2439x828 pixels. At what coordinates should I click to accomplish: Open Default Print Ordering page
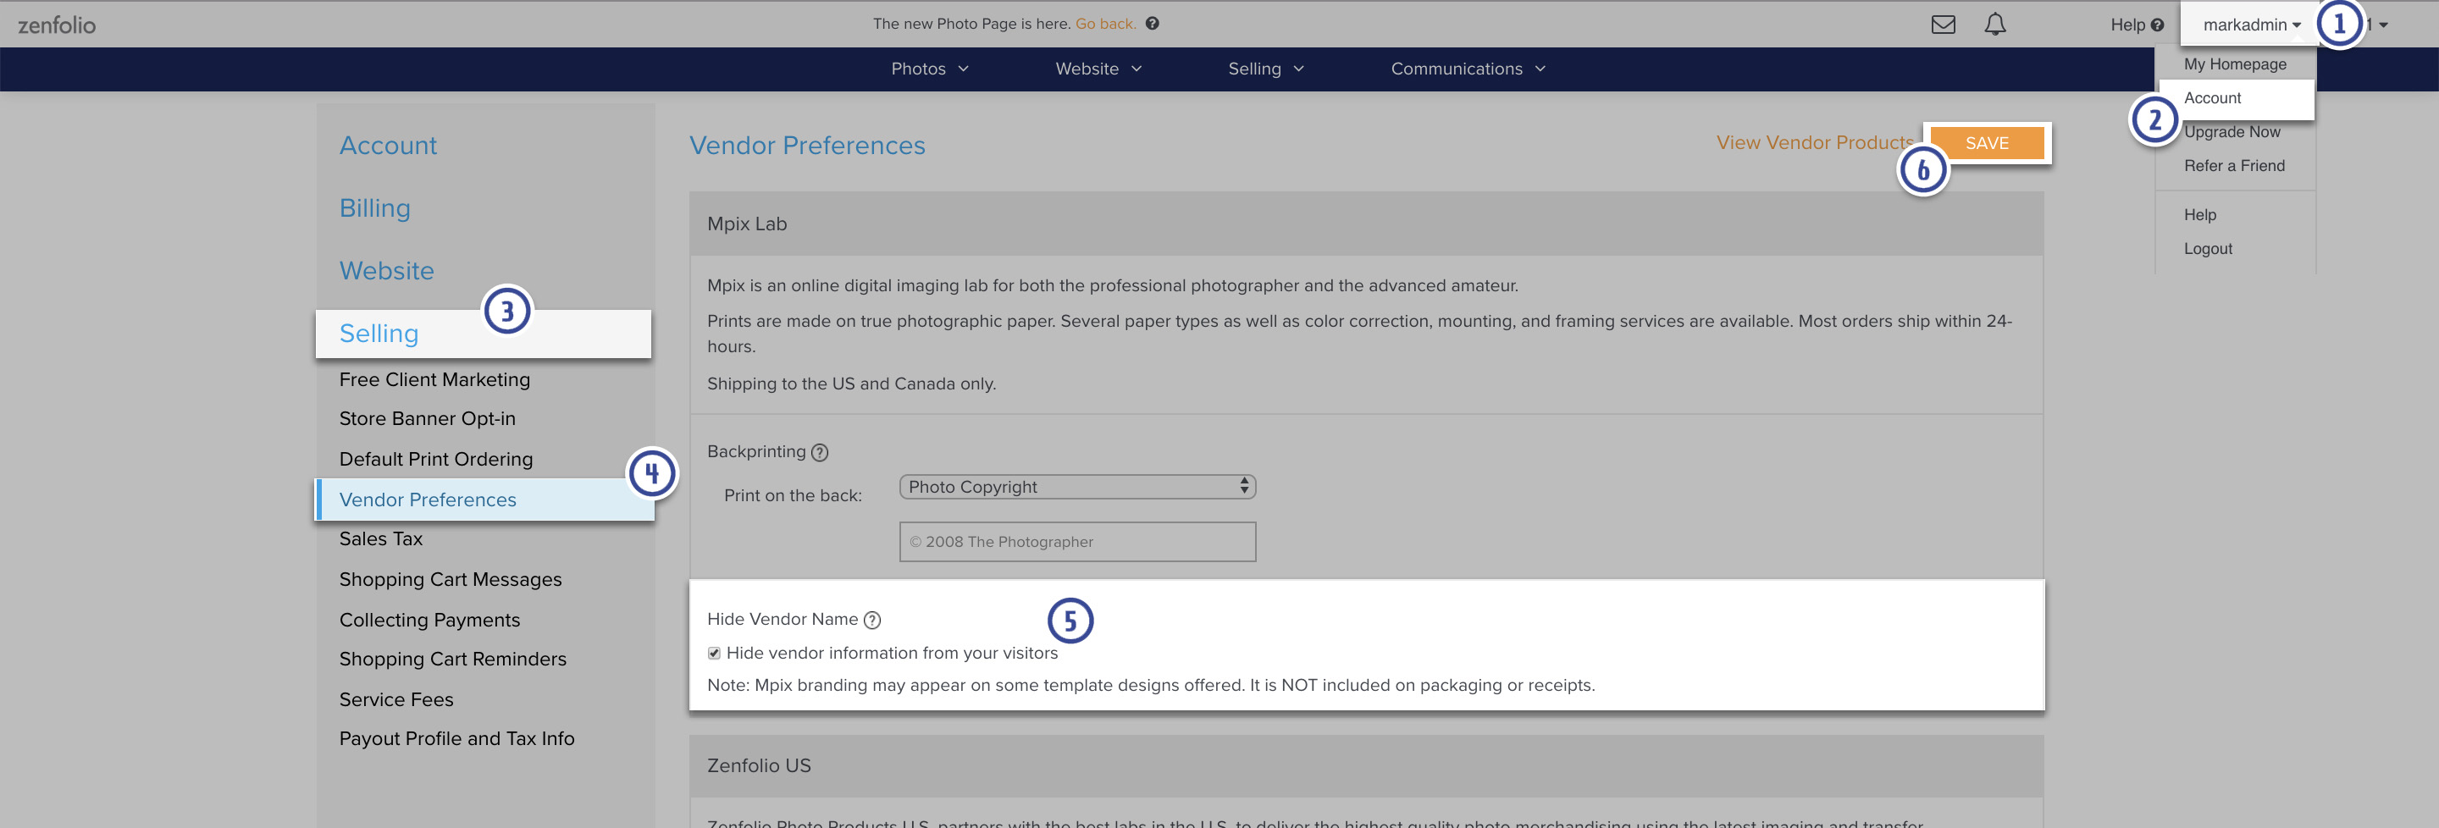pyautogui.click(x=435, y=459)
